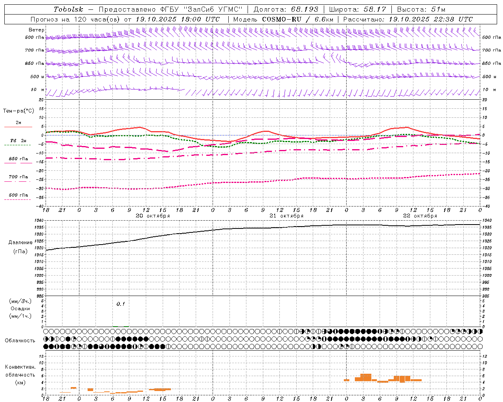Click the (км) unit label under convective cloudiness
Viewport: 503px width, 402px height.
20,382
